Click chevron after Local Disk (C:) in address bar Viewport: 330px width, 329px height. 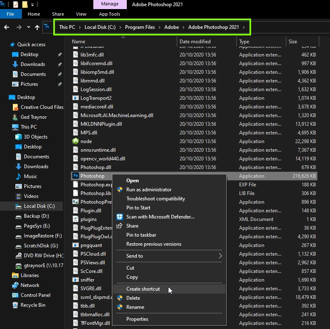tap(120, 27)
